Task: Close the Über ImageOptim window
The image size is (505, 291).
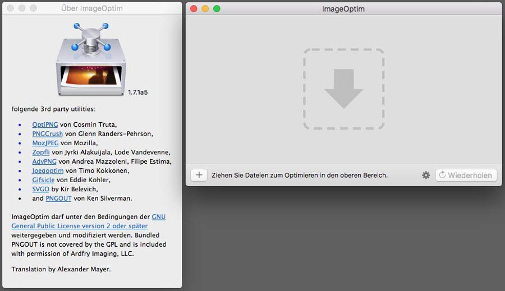Action: click(10, 8)
